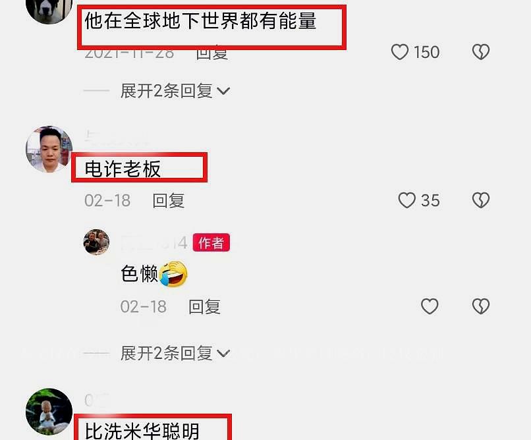Screen dimensions: 531x440
Task: Reply to the author's 色懒 comment
Action: (x=204, y=307)
